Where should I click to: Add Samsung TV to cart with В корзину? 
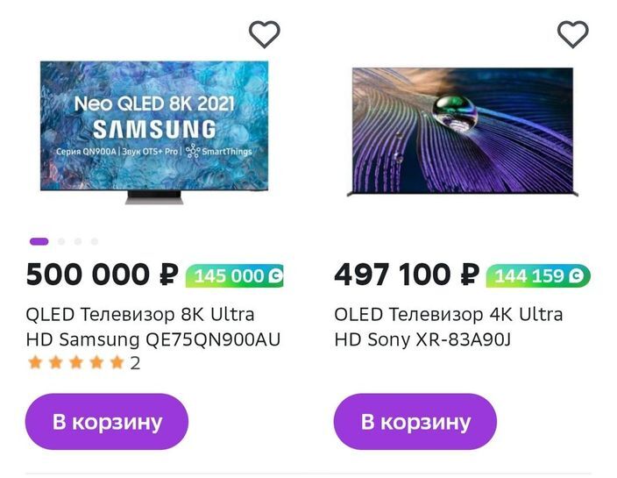click(107, 422)
